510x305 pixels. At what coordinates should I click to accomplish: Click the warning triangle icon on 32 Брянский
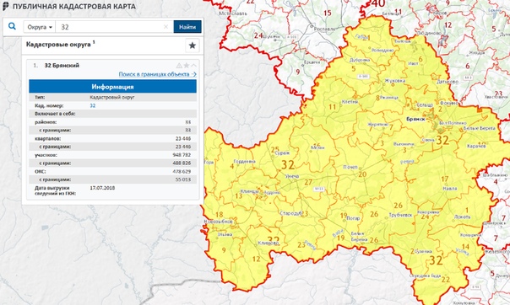coord(179,66)
